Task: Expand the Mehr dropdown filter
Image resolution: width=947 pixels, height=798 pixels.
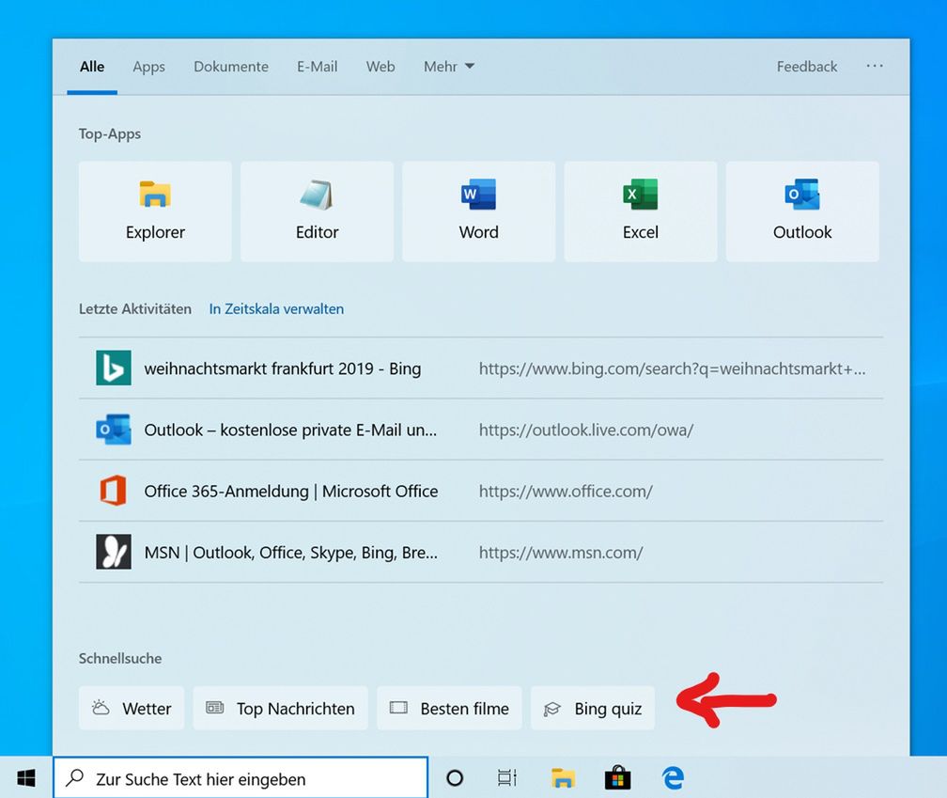Action: point(449,67)
